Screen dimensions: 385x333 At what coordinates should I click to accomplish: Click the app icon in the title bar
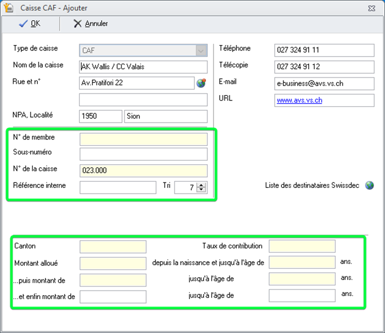9,8
